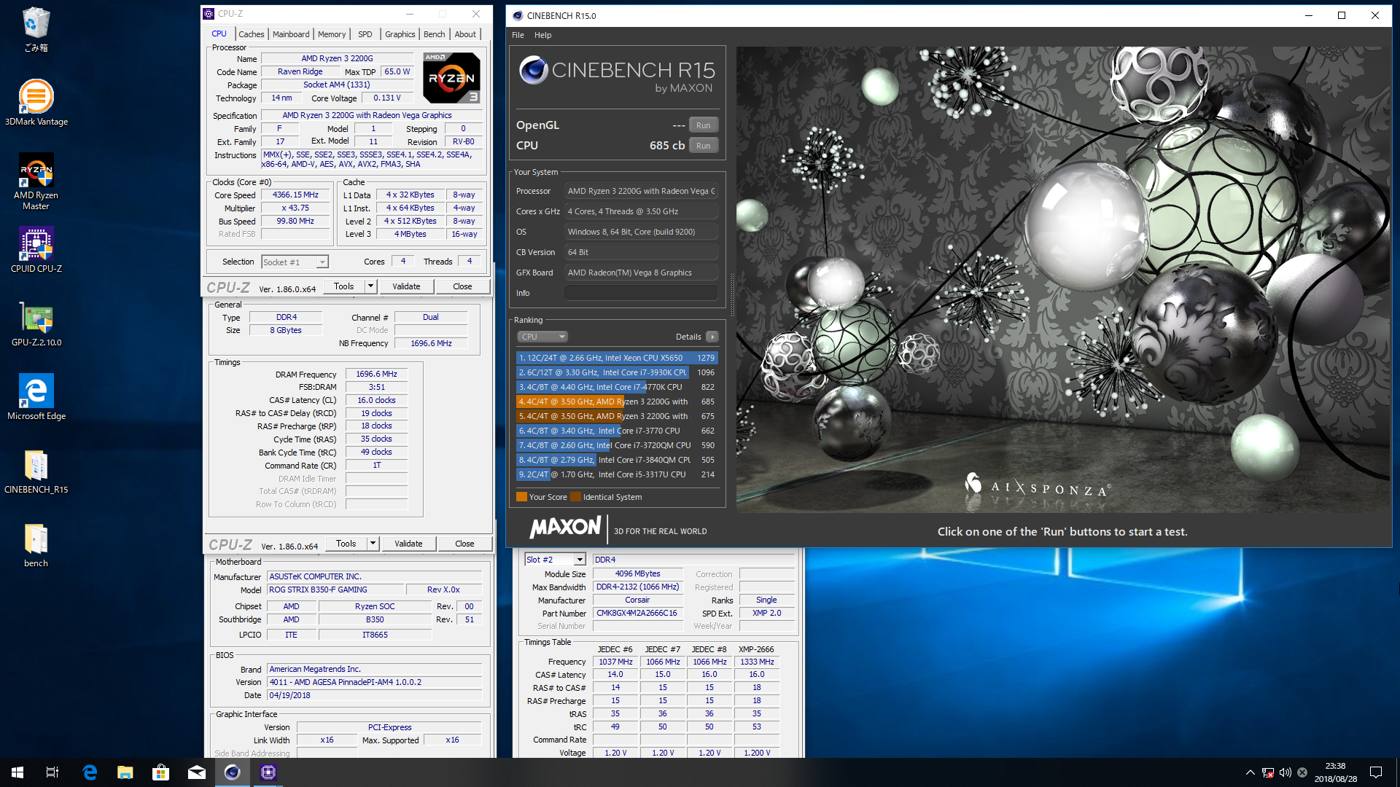Switch to Graphics tab in CPU-Z
The height and width of the screenshot is (787, 1400).
click(x=400, y=34)
